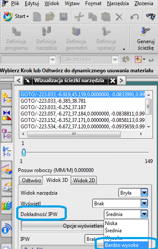This screenshot has width=158, height=249.
Task: Open the Dokładność IPW Średnia dropdown
Action: [x=126, y=214]
